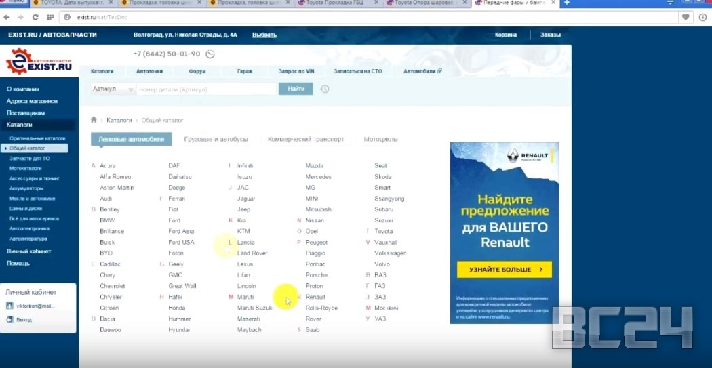Switch to the Грузовые и автобусы tab
This screenshot has width=712, height=368.
tap(216, 139)
